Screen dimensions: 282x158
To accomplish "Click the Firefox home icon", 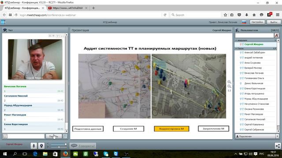I will (254, 15).
